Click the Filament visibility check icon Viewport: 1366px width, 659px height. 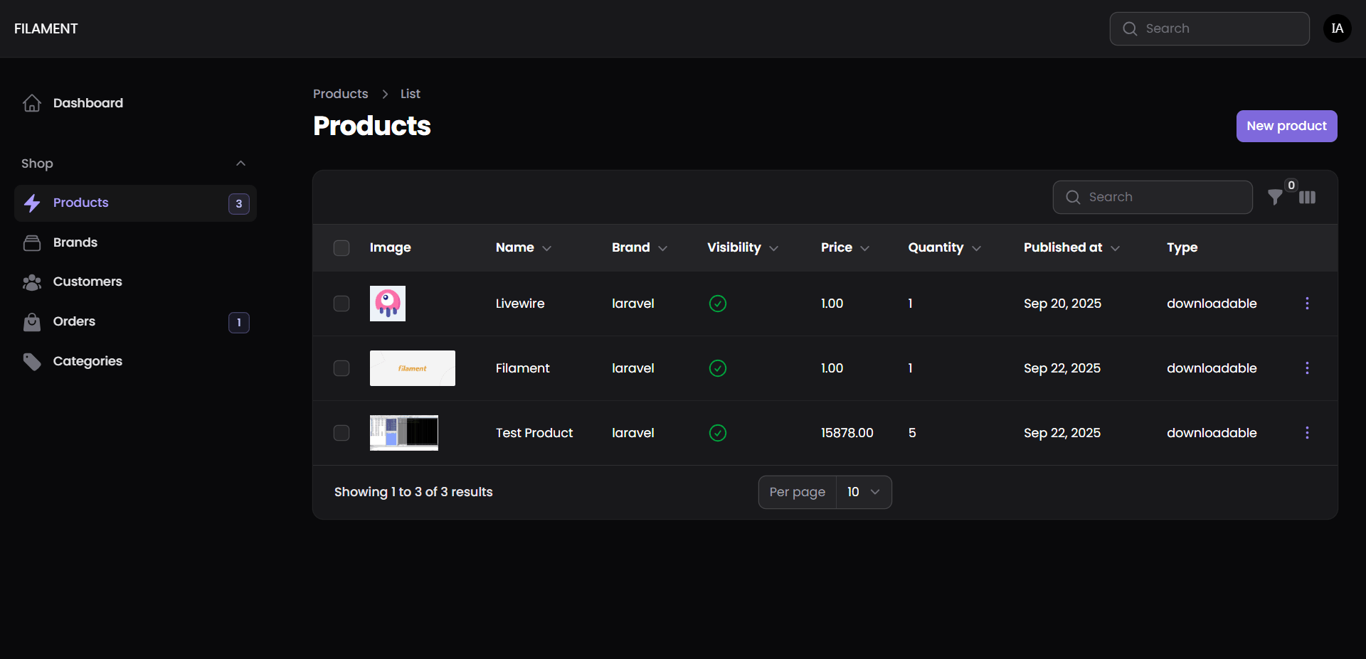pos(718,368)
